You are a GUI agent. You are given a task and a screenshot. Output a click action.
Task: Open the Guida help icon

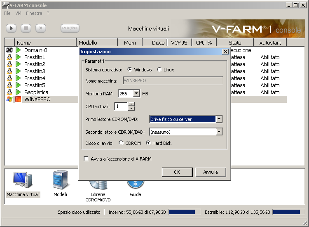(136, 184)
